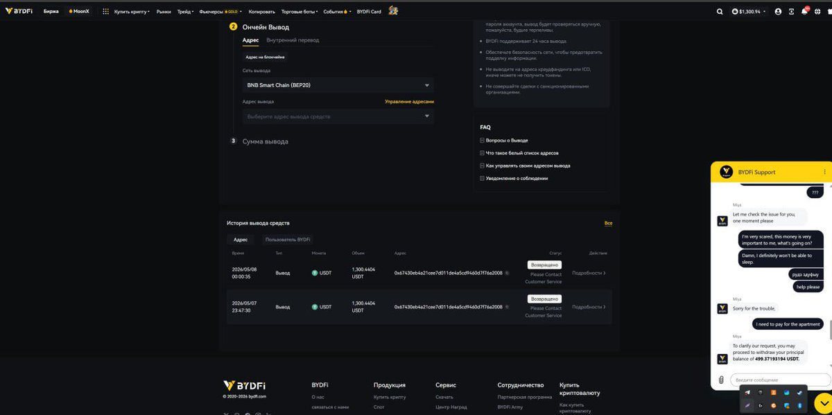832x415 pixels.
Task: Open Steam icon in system tray popup
Action: point(799,392)
